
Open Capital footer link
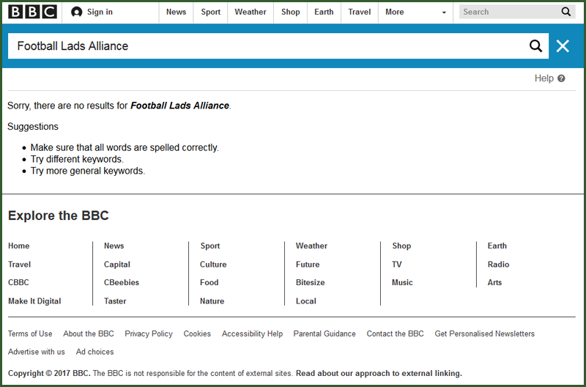click(x=117, y=265)
